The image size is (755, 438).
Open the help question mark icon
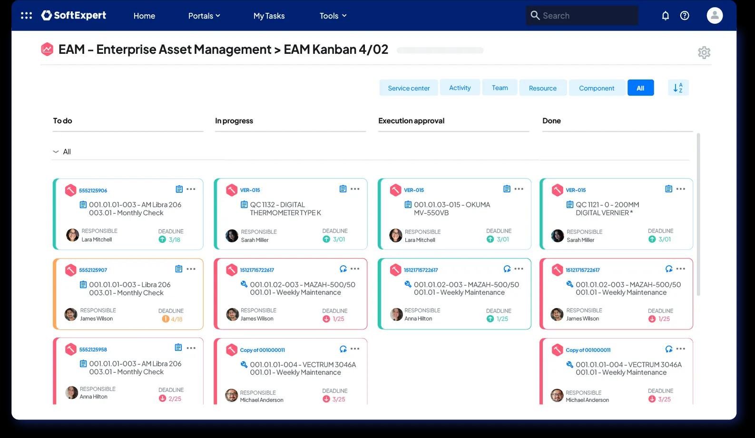(685, 16)
